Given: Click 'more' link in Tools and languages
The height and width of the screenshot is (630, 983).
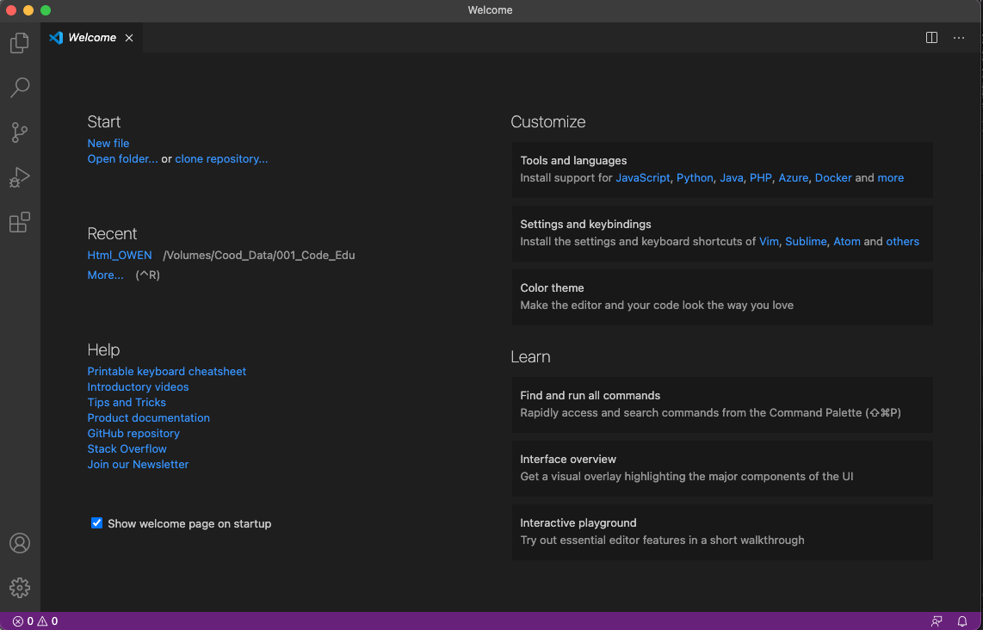Looking at the screenshot, I should coord(890,178).
